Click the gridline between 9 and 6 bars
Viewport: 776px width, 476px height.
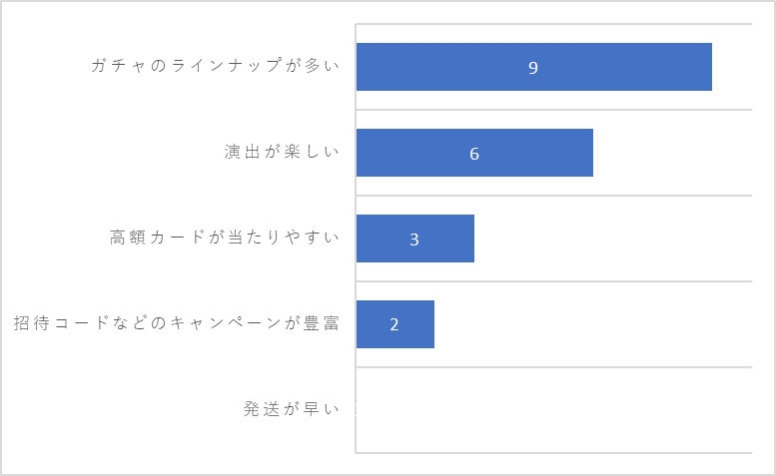click(x=554, y=109)
